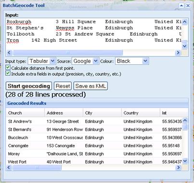Screen dimensions: 194x183
Task: Click results table scroll right arrow
Action: coord(178,168)
